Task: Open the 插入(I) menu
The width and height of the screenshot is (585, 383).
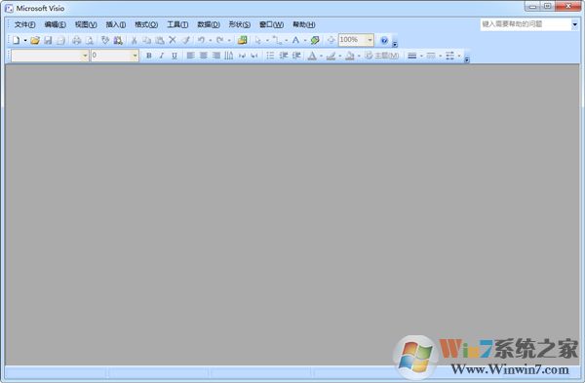Action: (116, 24)
